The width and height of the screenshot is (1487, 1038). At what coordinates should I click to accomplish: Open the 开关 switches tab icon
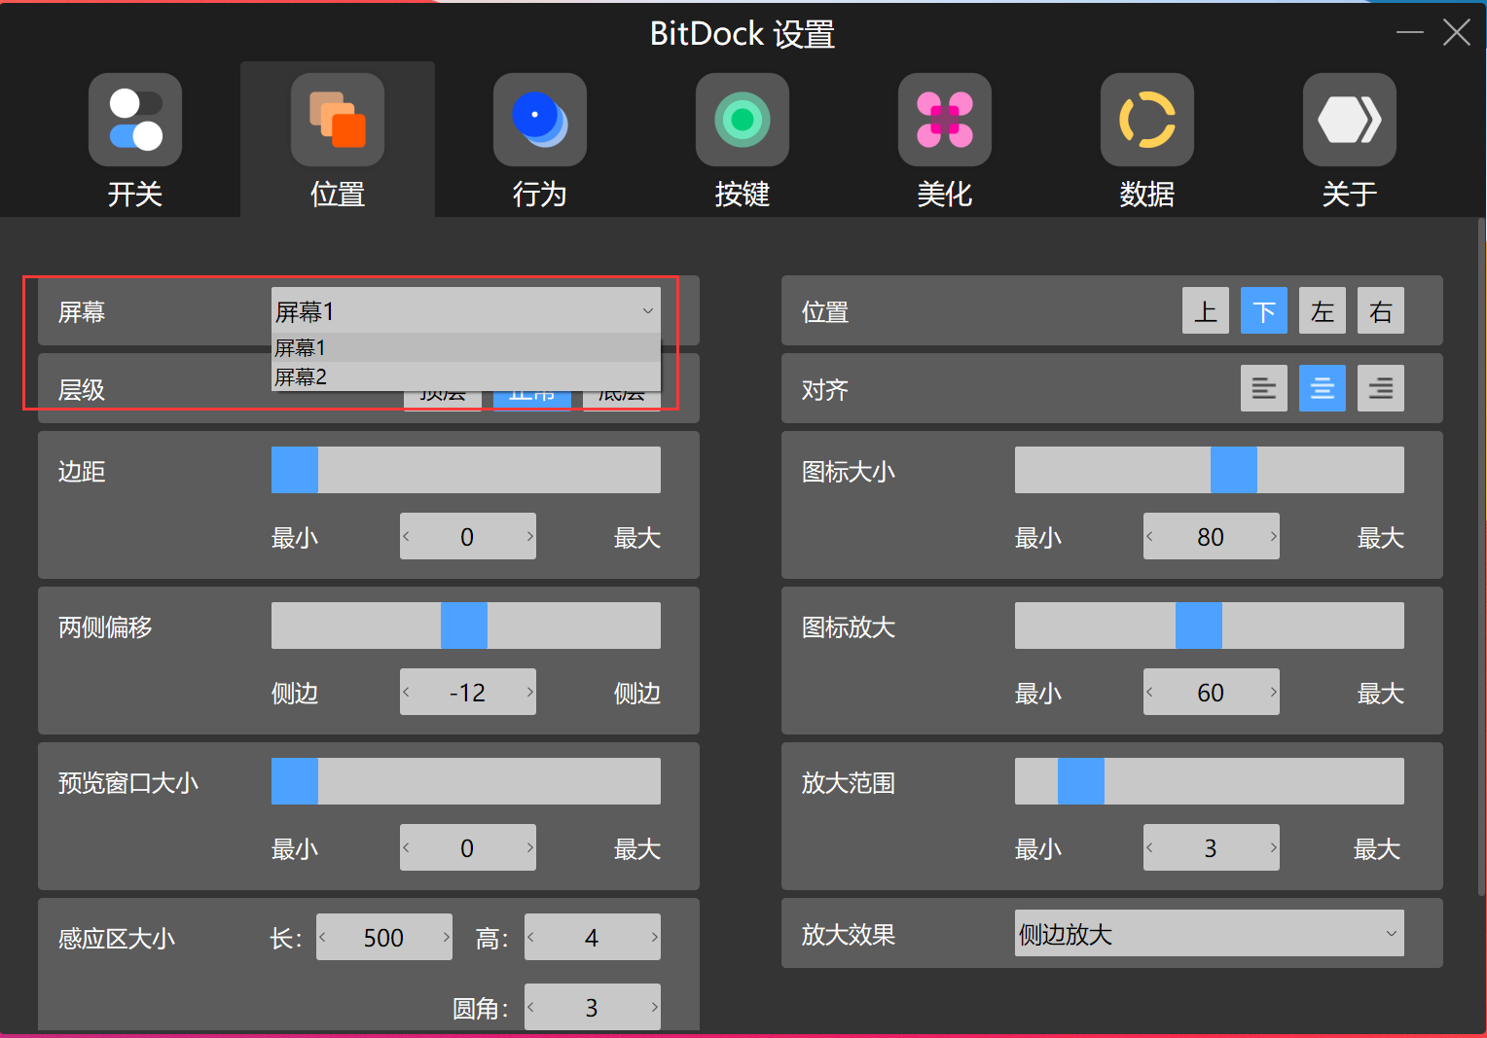(x=135, y=120)
